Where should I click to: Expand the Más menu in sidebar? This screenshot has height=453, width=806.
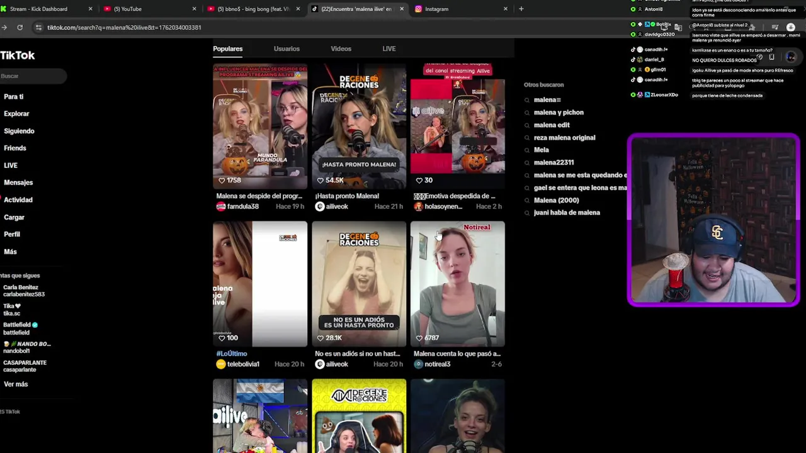[x=10, y=252]
